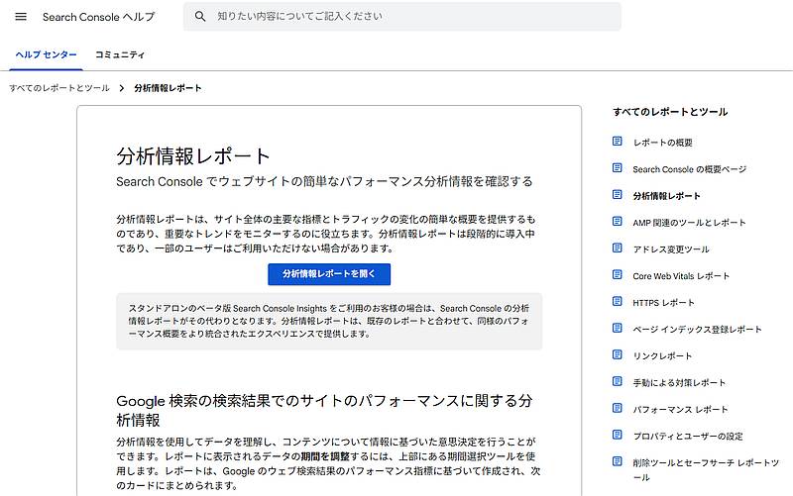The height and width of the screenshot is (496, 793).
Task: Select sidebar 分析情報レポート entry
Action: [x=666, y=196]
